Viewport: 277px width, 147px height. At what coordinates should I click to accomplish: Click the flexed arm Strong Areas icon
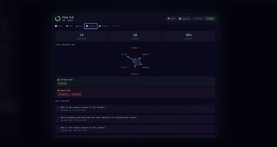click(x=58, y=80)
